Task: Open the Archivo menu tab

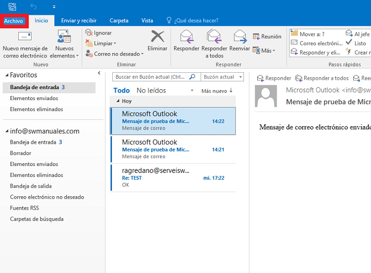Action: tap(14, 21)
